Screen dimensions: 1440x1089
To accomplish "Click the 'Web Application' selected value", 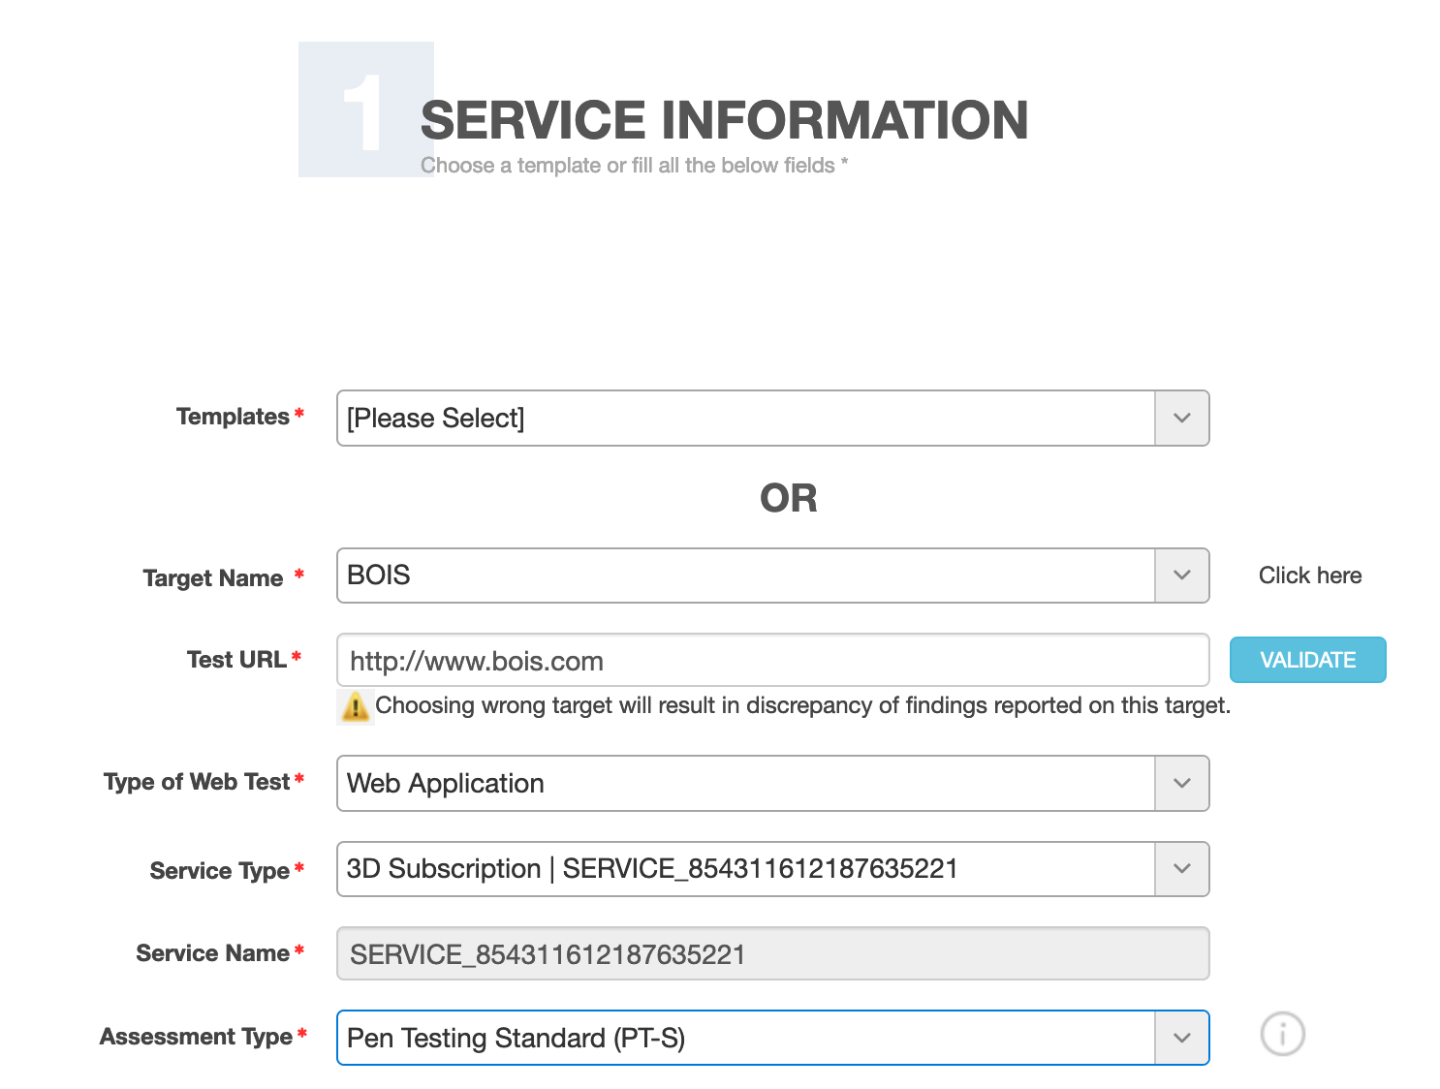I will [446, 783].
